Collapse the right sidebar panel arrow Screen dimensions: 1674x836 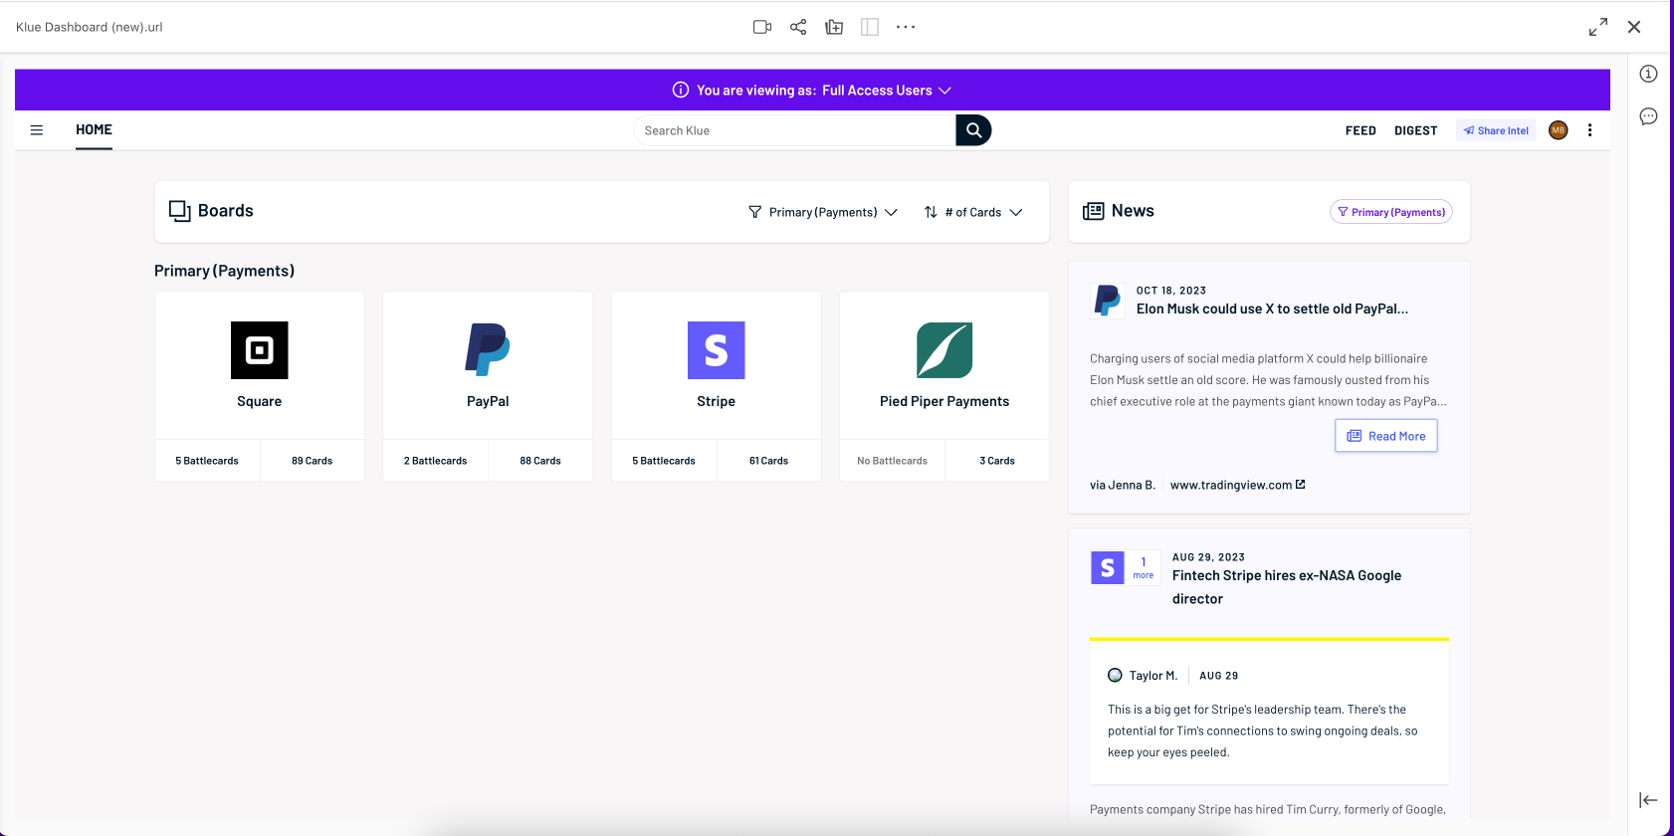tap(1648, 800)
